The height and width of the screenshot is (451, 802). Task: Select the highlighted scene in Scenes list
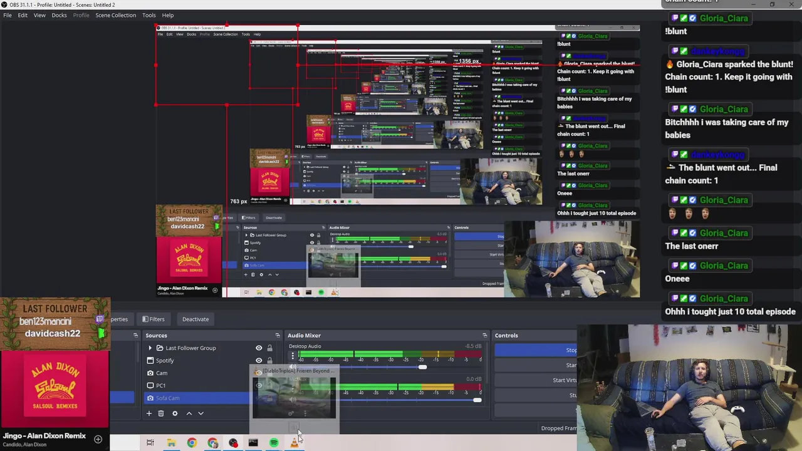(x=122, y=398)
